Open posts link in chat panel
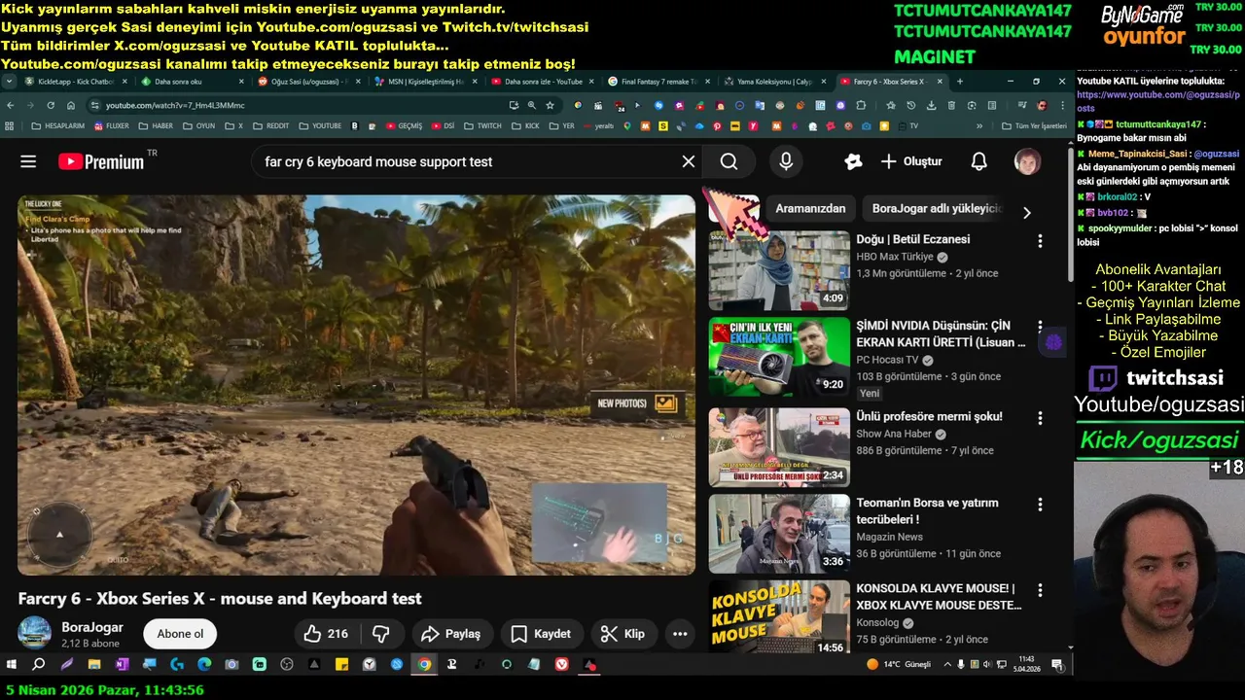 point(1158,101)
